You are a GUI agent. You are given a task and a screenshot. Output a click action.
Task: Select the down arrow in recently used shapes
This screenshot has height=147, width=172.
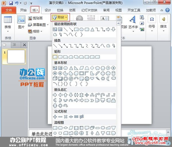[x=113, y=29]
